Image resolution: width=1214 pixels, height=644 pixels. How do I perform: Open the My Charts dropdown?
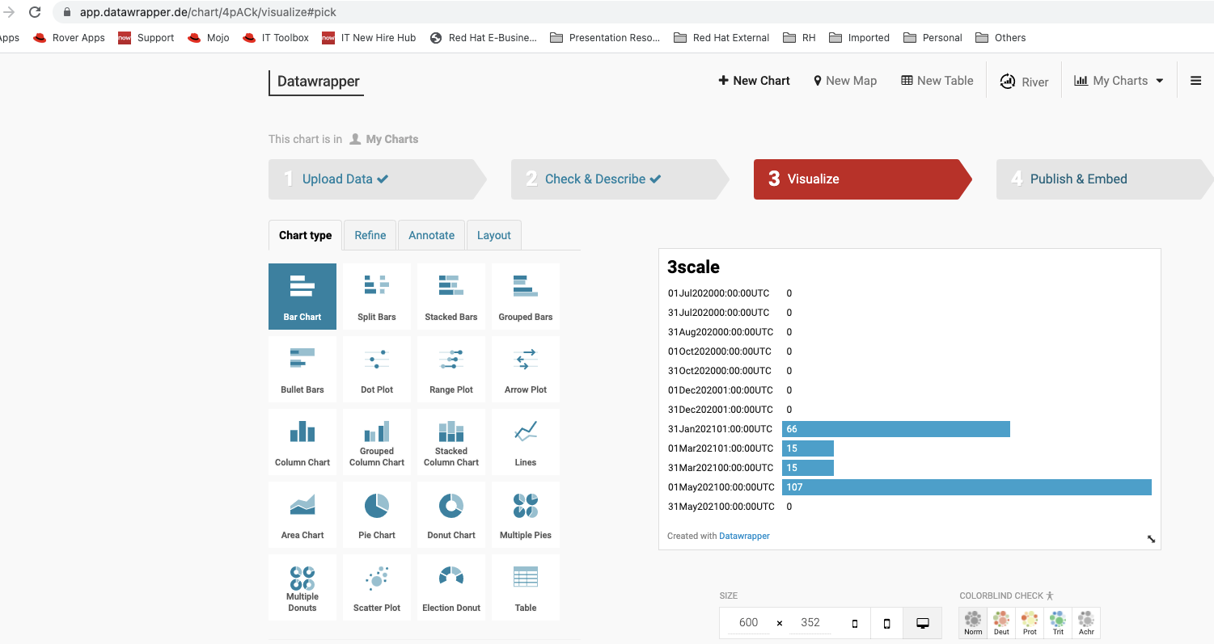point(1119,81)
